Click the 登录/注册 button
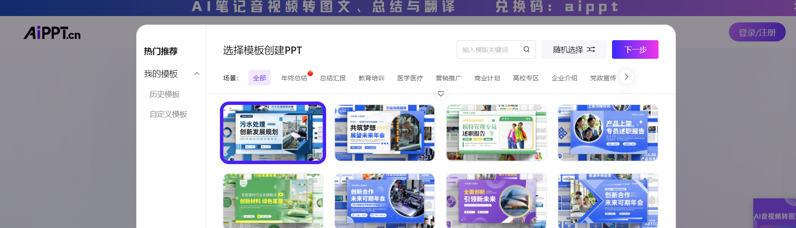Screen dimensions: 796x228 click(x=757, y=32)
